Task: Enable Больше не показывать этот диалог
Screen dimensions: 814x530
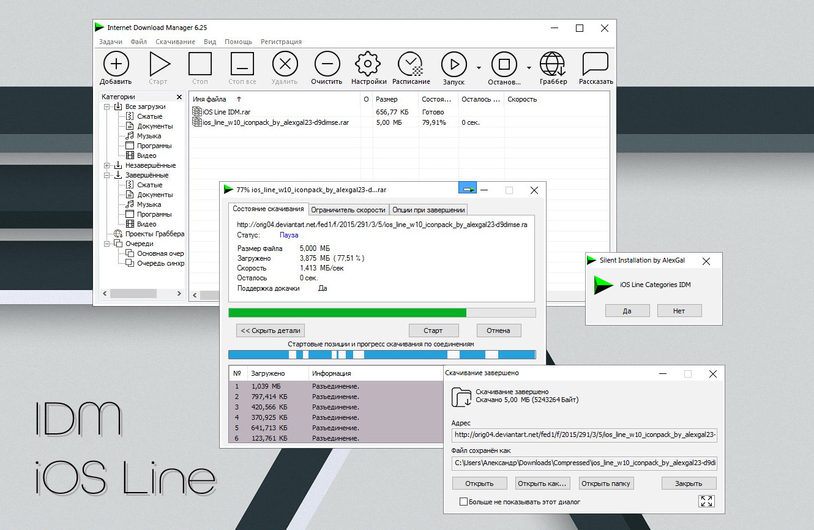Action: [x=463, y=501]
